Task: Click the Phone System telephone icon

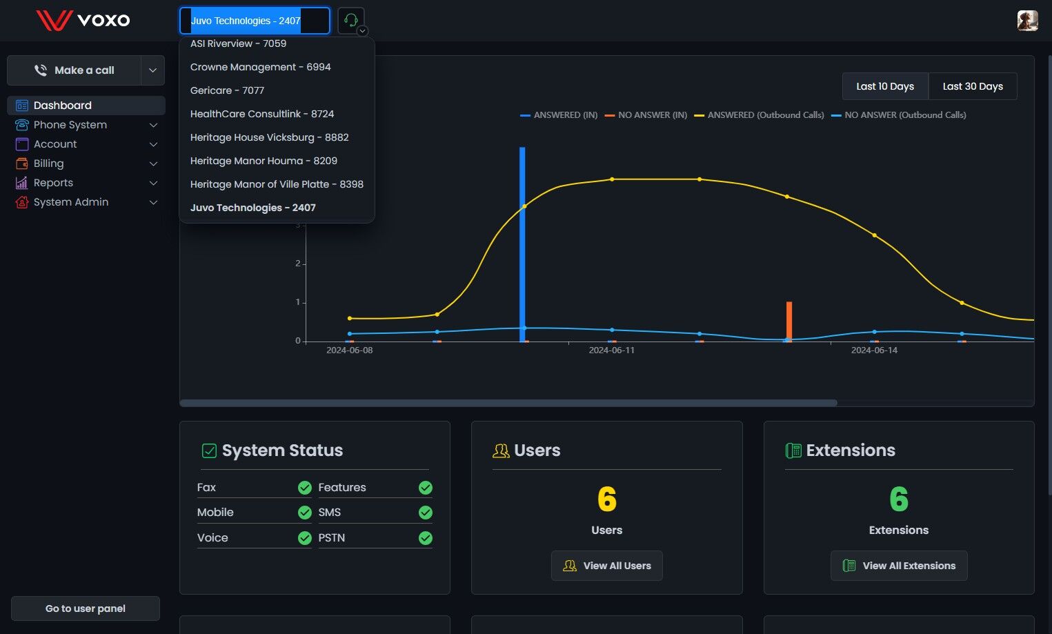Action: (22, 125)
